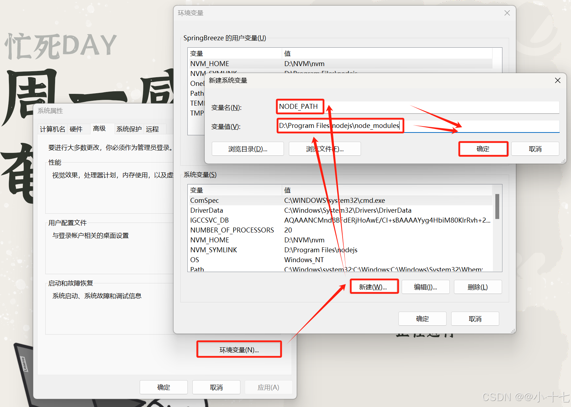
Task: Click value Windows_NT
Action: tap(304, 260)
